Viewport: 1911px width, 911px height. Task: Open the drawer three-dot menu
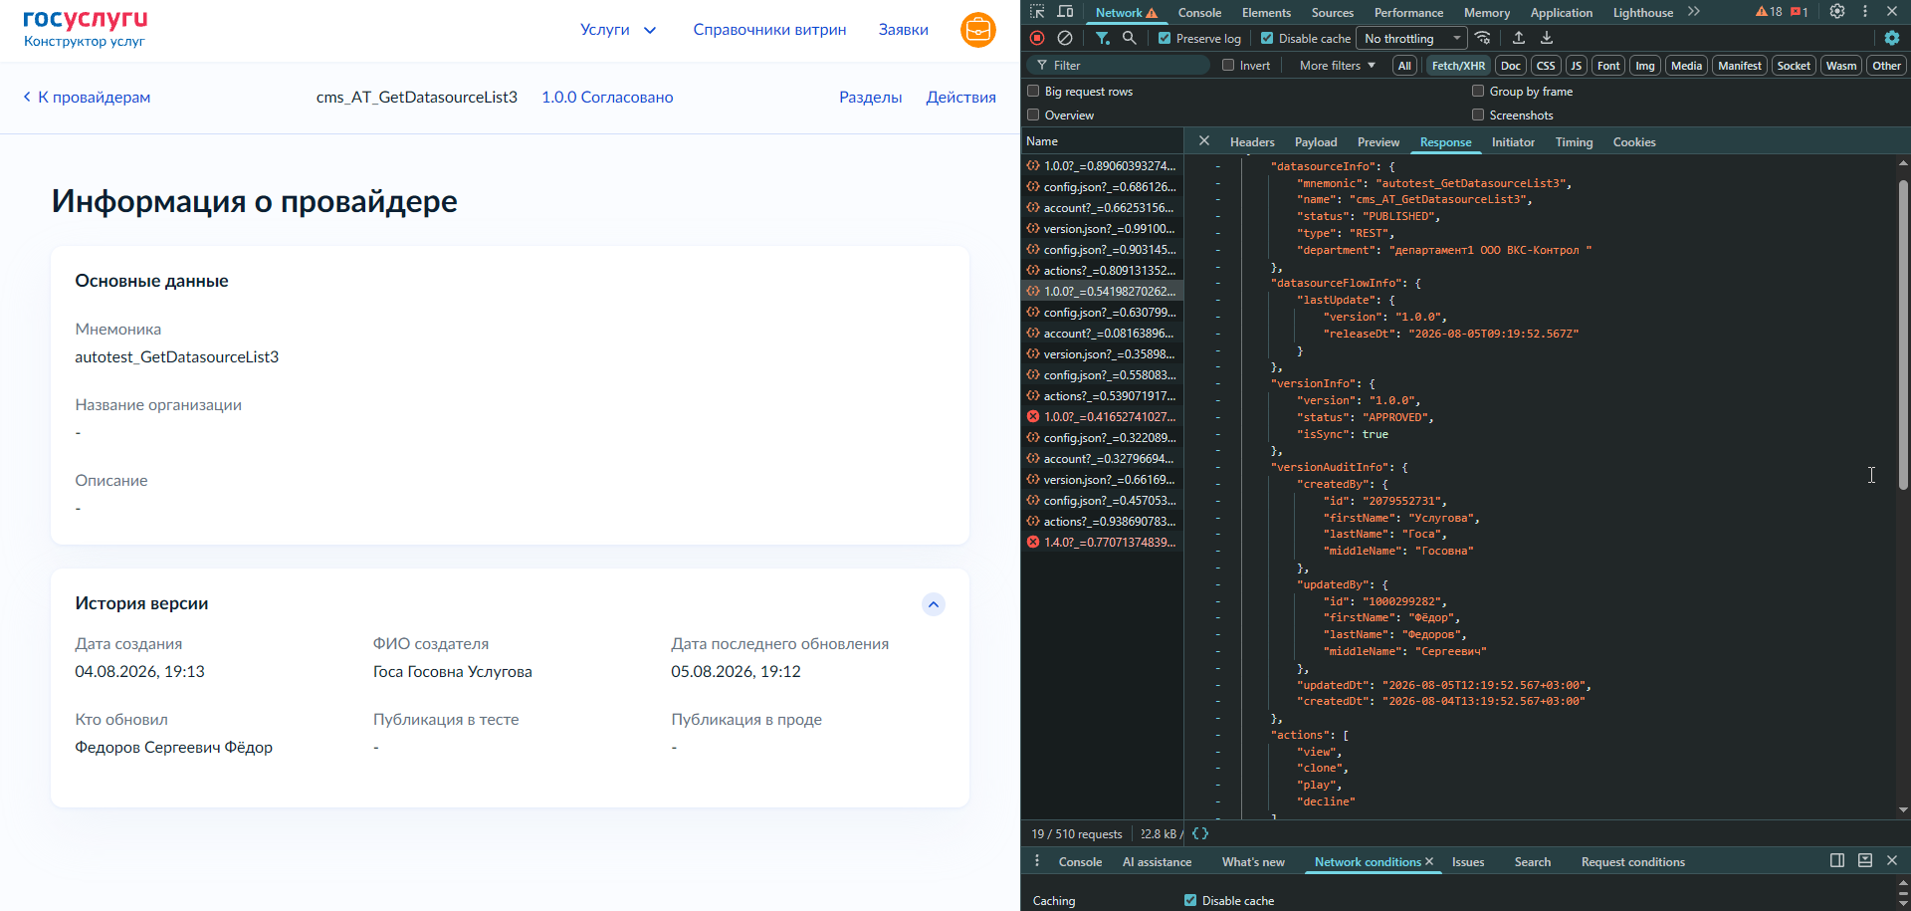tap(1037, 861)
